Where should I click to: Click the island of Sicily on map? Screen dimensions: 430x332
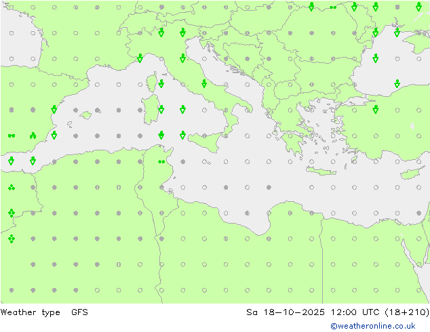(x=205, y=141)
